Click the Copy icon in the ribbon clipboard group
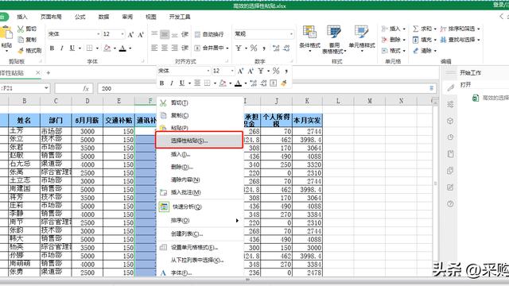This screenshot has width=509, height=286. (x=21, y=40)
